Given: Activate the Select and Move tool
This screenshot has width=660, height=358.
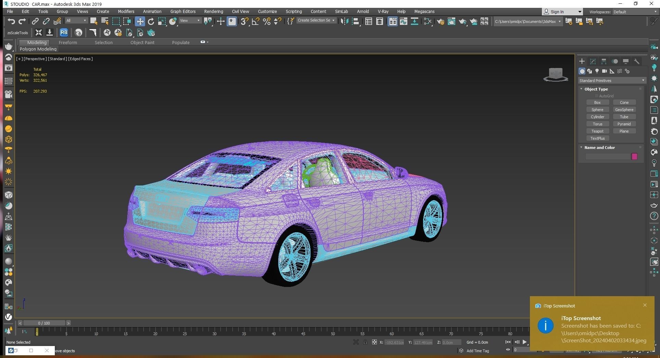Looking at the screenshot, I should tap(140, 21).
